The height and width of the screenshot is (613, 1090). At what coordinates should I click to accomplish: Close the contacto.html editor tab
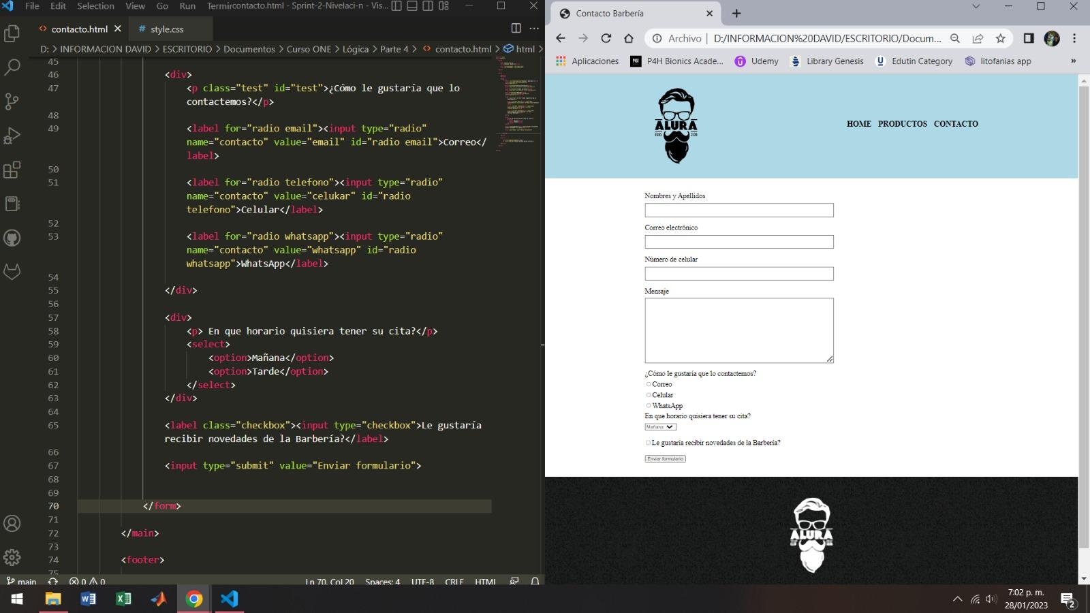(x=117, y=29)
